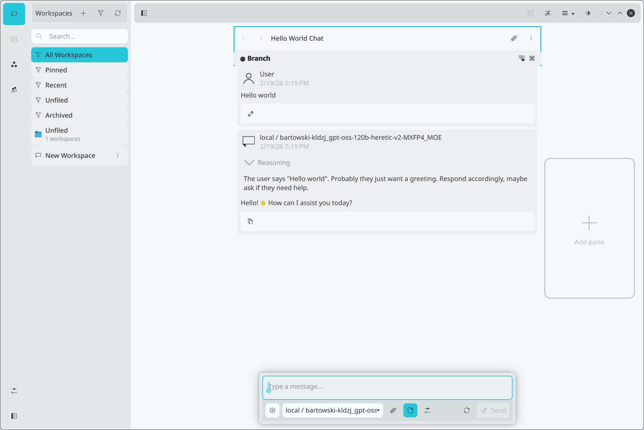Focus the workspace Search field
Screen dimensions: 644x430
80,36
